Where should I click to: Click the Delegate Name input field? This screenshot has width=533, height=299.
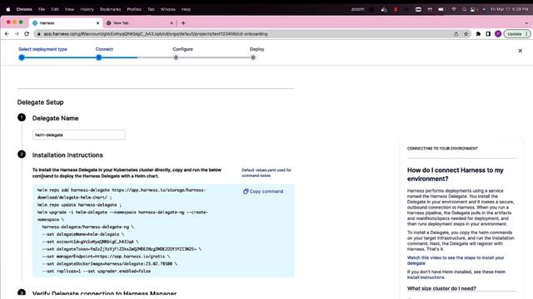pos(78,135)
